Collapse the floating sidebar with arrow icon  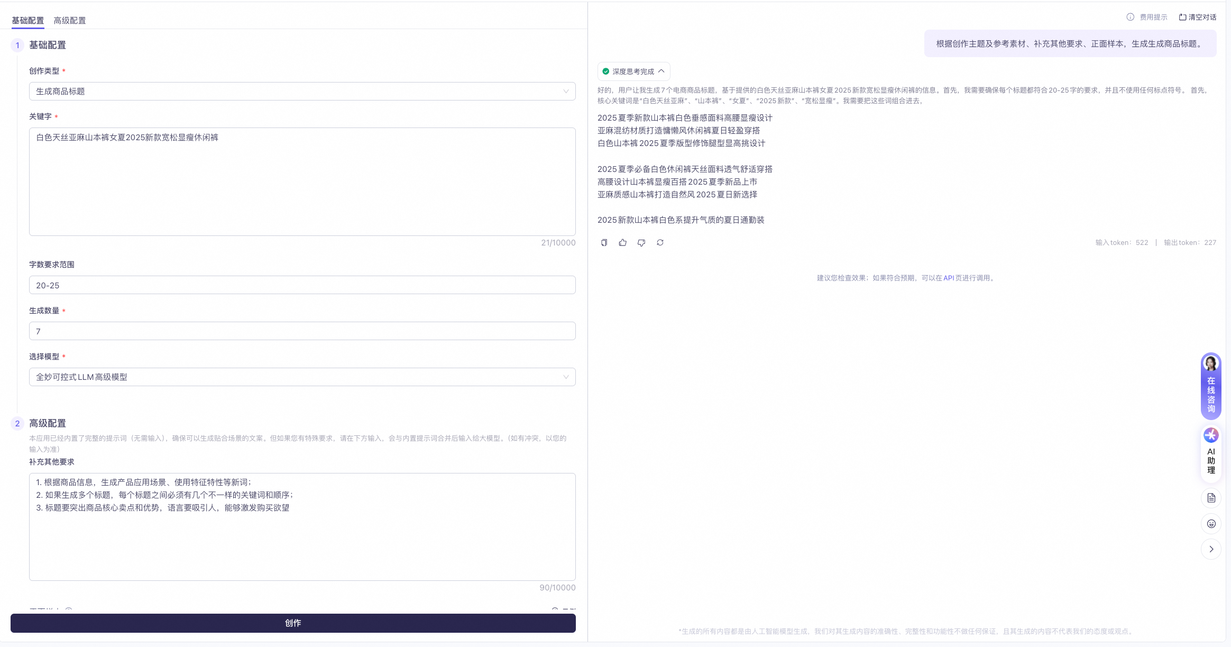coord(1211,549)
